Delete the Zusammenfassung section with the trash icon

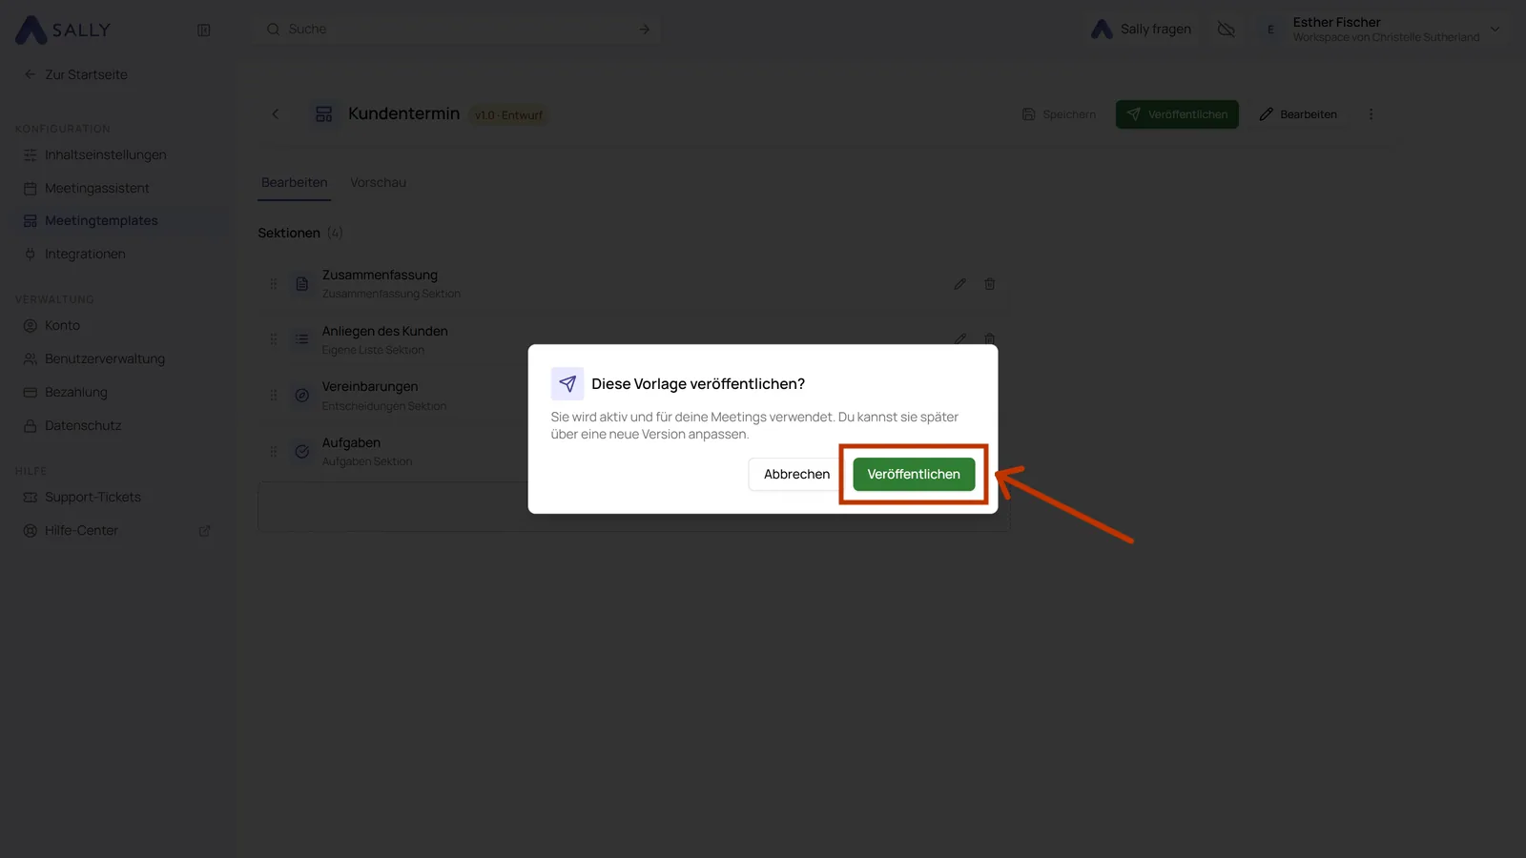990,284
